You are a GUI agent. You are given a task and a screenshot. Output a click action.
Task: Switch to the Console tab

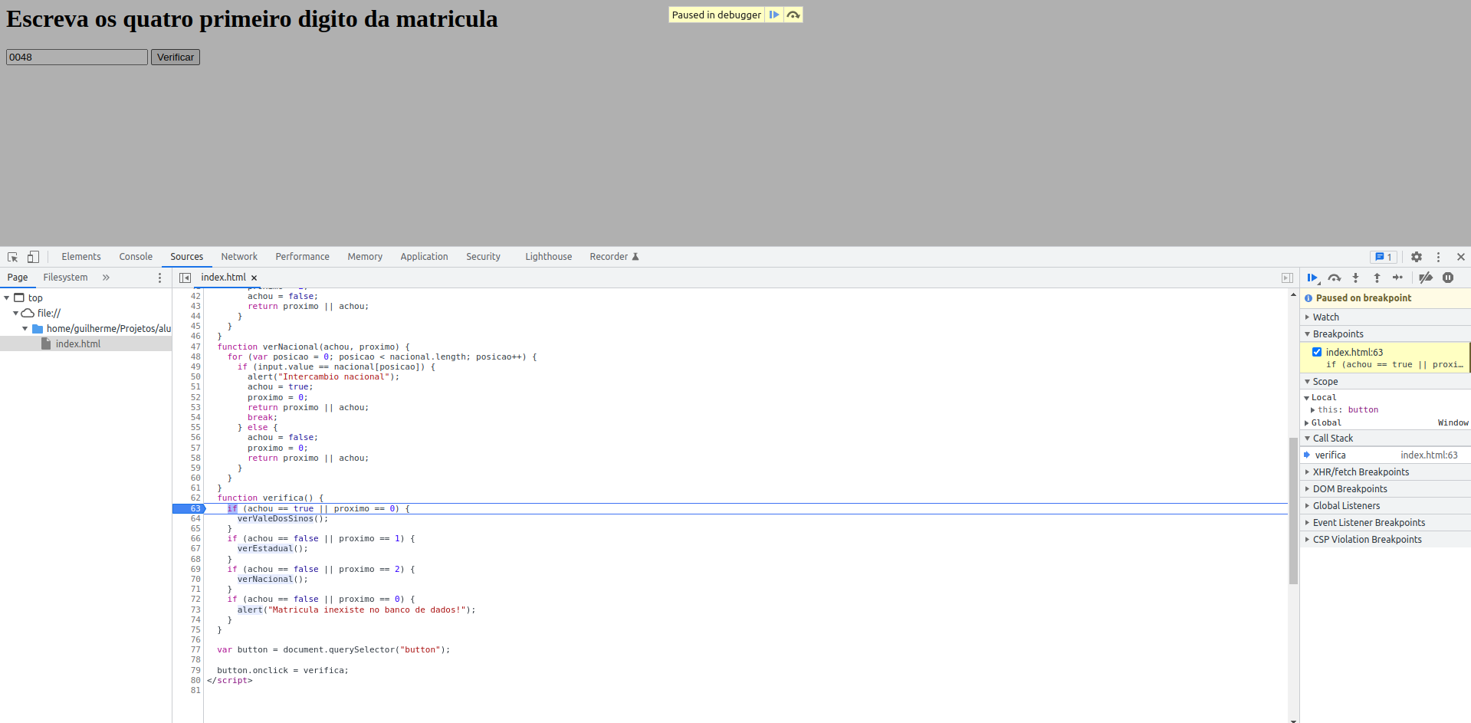136,257
